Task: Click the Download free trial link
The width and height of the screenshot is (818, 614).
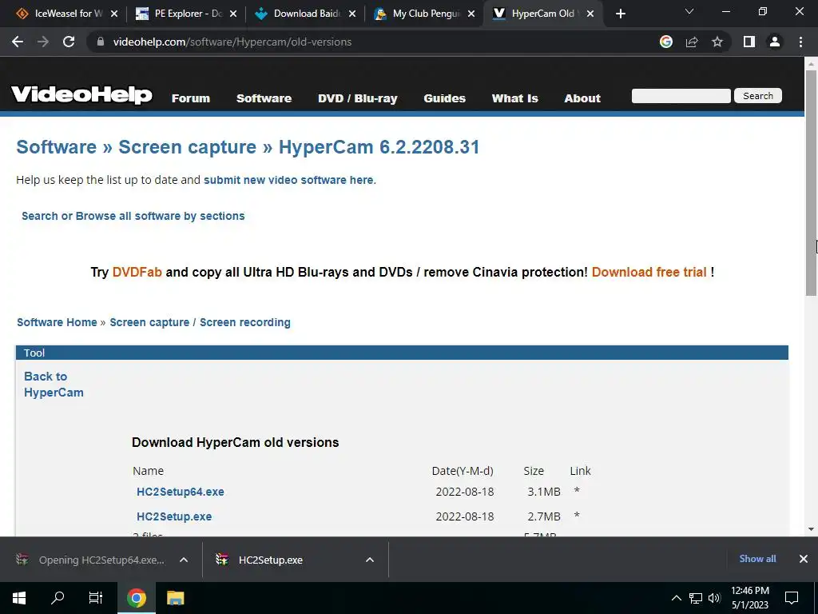Action: pos(649,272)
